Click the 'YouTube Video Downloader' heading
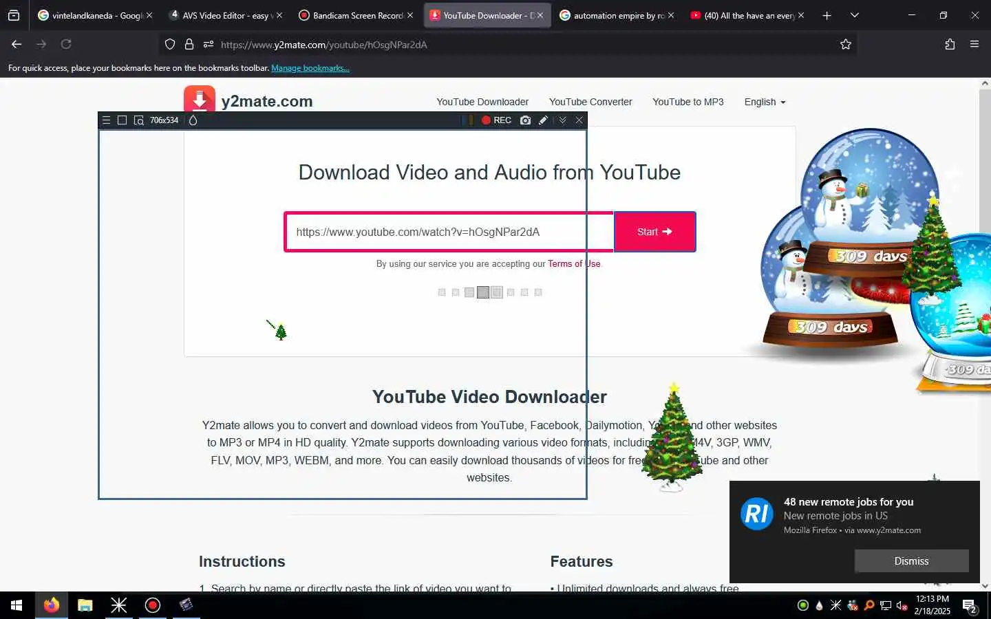991x619 pixels. coord(489,397)
